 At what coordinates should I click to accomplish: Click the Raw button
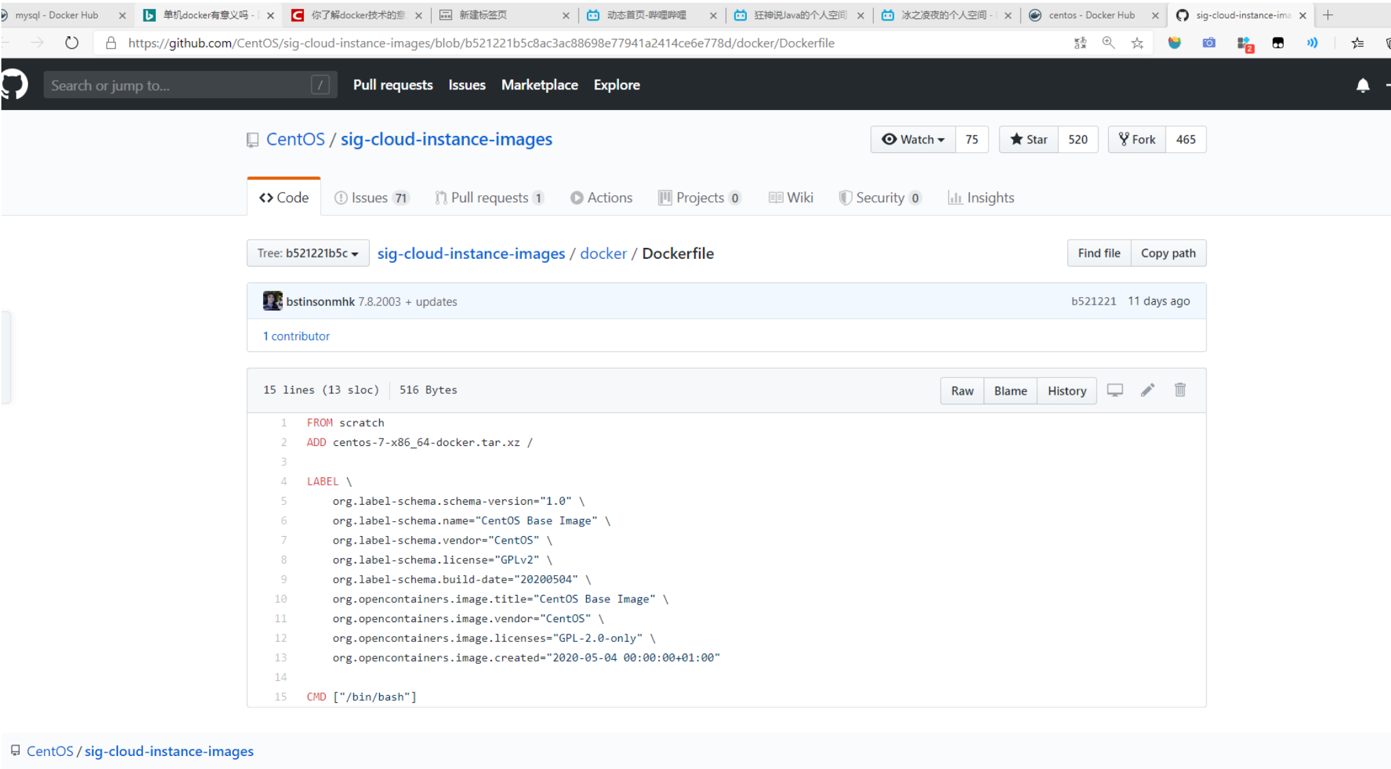click(x=962, y=391)
